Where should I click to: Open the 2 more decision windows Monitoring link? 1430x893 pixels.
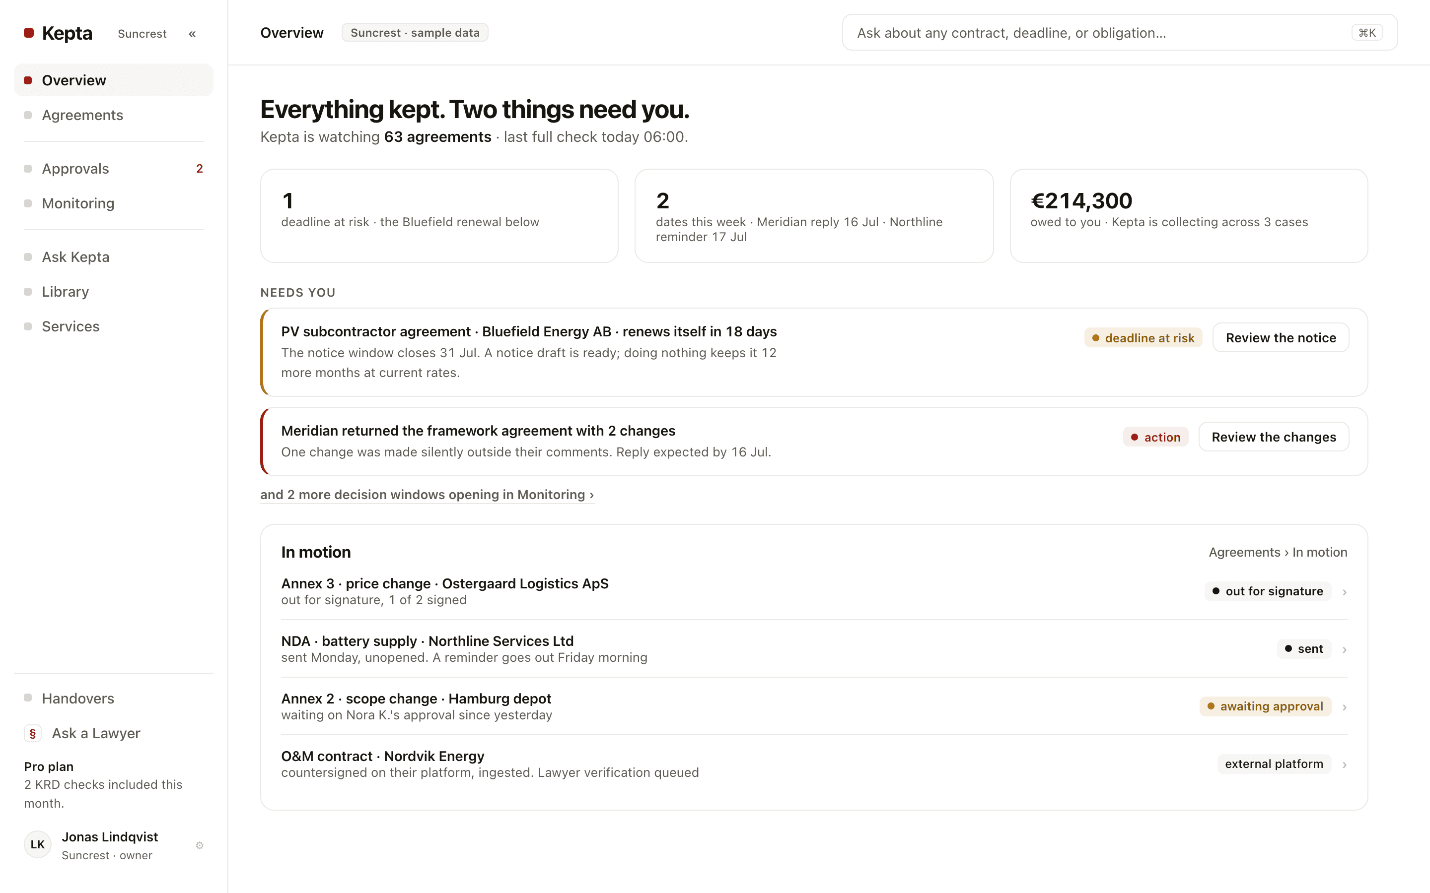tap(427, 495)
